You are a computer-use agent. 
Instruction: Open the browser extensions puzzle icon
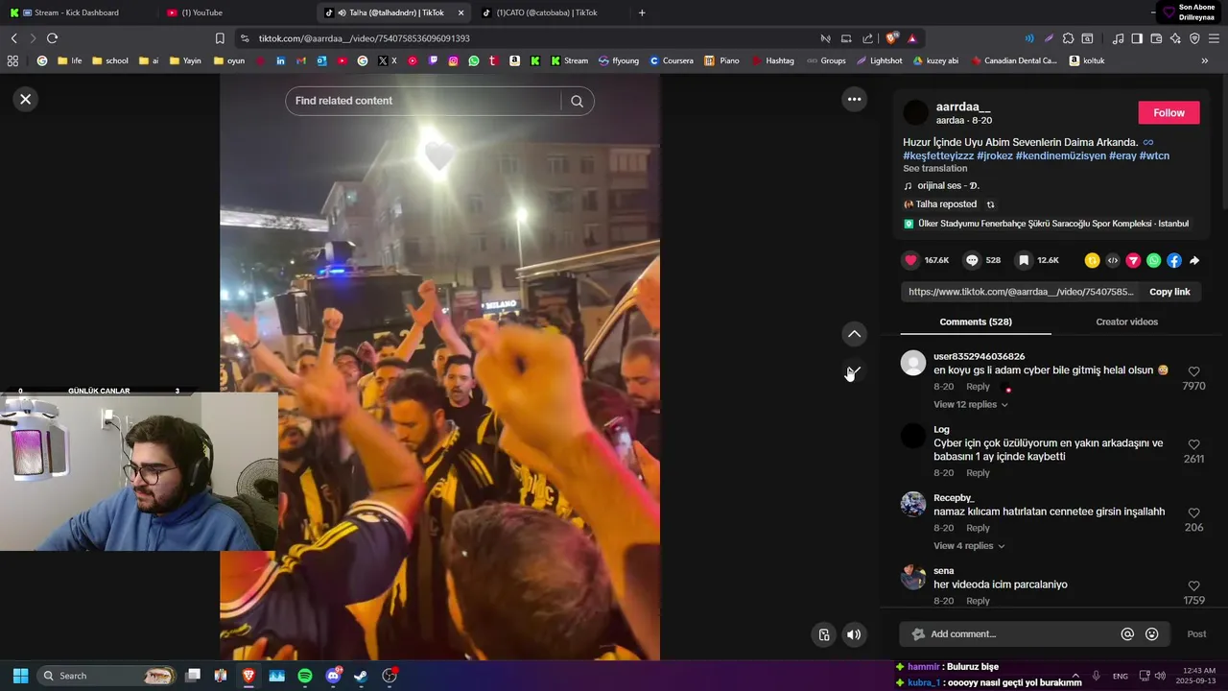1068,38
